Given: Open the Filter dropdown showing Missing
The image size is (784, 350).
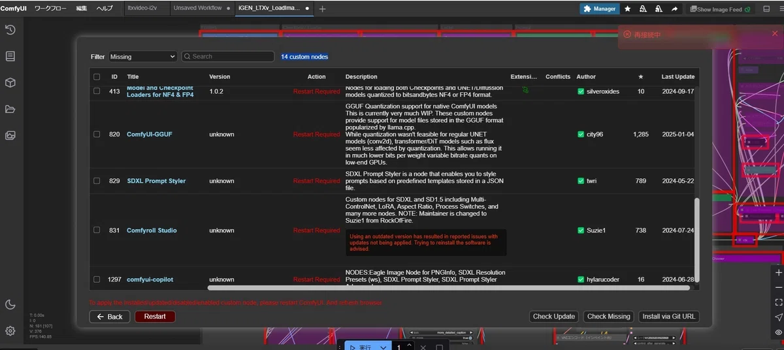Looking at the screenshot, I should (142, 57).
